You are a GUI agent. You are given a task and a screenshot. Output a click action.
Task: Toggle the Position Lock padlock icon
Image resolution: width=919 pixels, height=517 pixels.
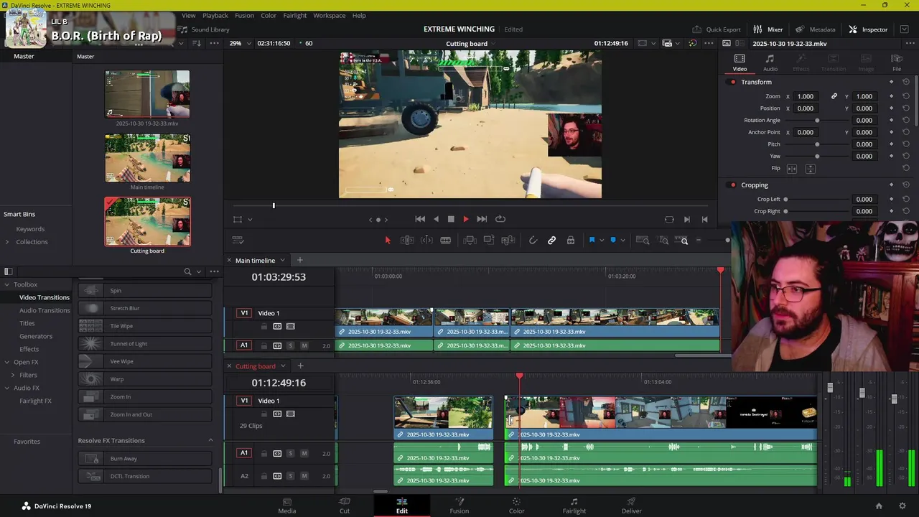tap(571, 241)
